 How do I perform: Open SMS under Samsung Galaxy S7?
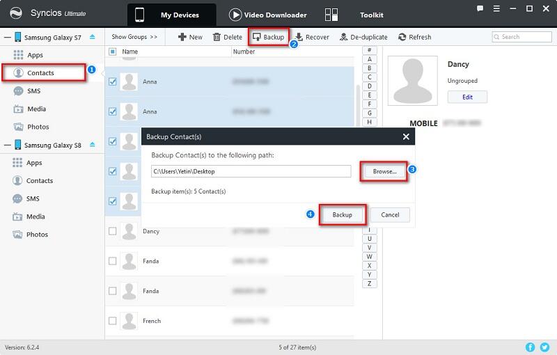coord(34,91)
